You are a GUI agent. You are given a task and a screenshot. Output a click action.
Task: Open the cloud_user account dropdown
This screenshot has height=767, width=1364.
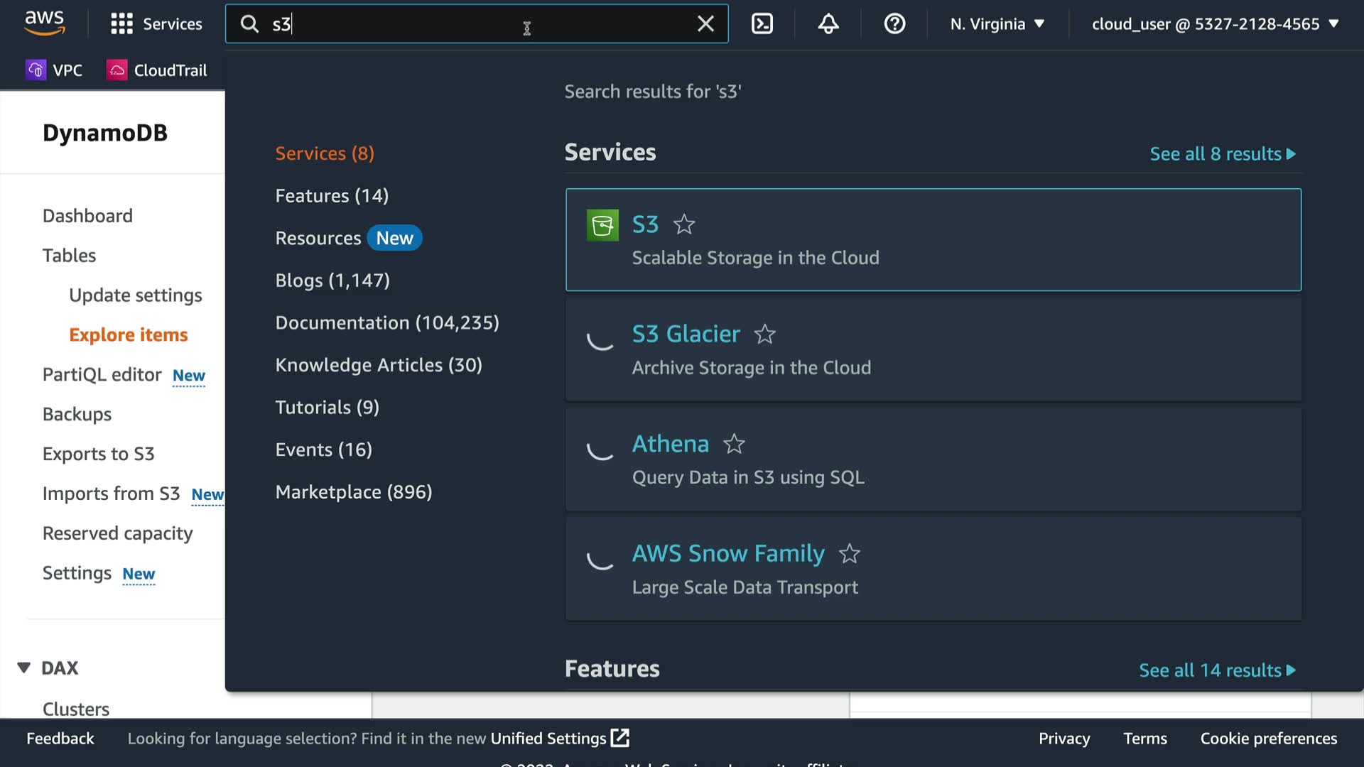click(x=1214, y=24)
